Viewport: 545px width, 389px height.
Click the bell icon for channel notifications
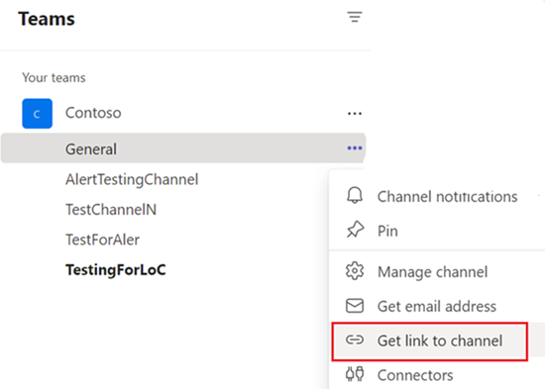355,195
